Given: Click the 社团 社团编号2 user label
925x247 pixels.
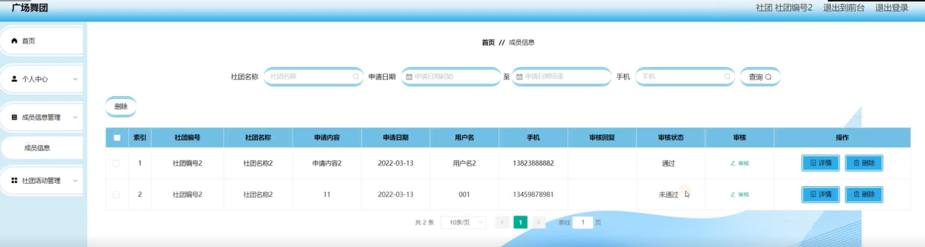Looking at the screenshot, I should tap(784, 8).
